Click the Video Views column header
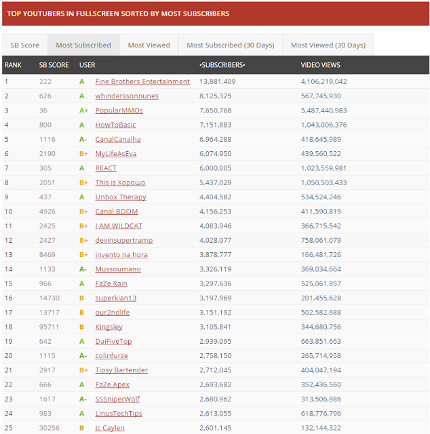 [320, 65]
